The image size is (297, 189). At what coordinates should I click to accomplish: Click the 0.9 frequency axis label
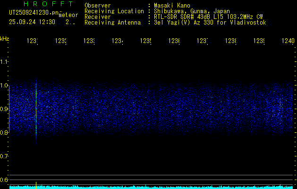(4, 109)
